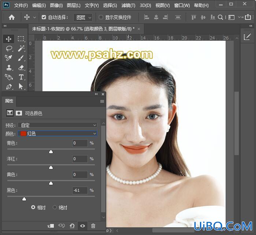
Task: Select the Pen tool
Action: click(x=9, y=87)
